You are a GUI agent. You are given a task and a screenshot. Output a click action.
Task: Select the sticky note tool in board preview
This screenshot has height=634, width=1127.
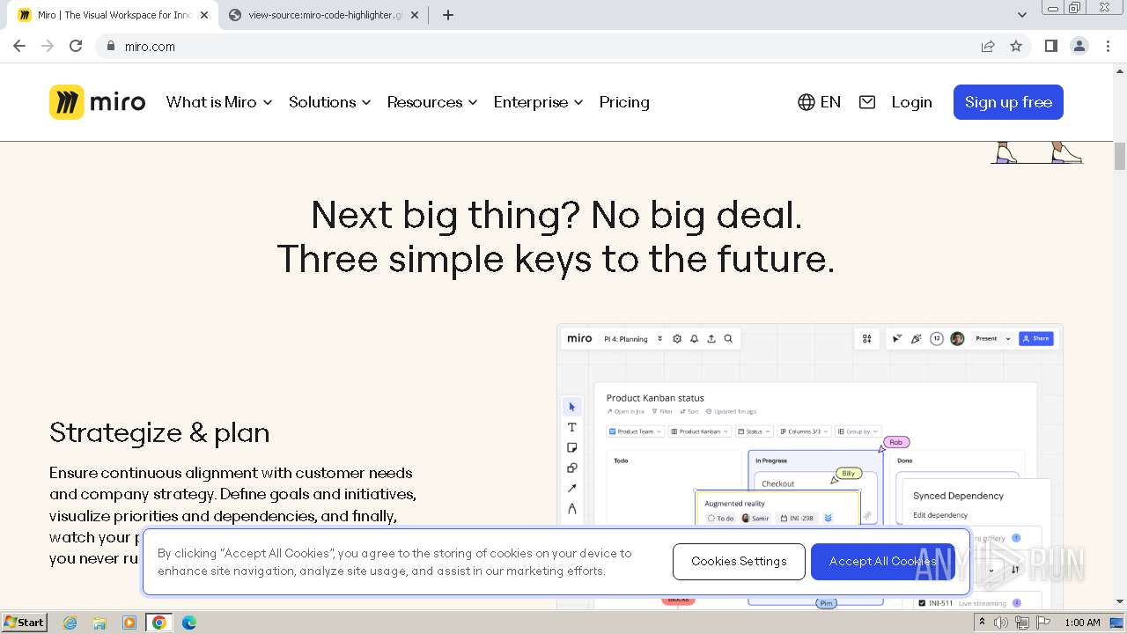pos(571,447)
